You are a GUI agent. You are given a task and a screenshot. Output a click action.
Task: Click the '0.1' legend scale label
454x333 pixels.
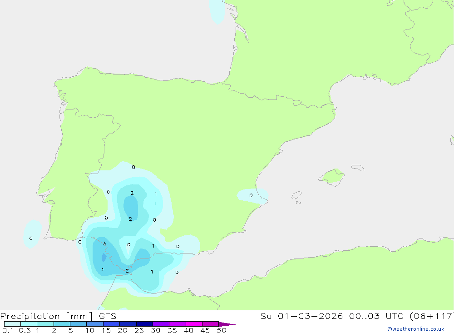[8, 330]
